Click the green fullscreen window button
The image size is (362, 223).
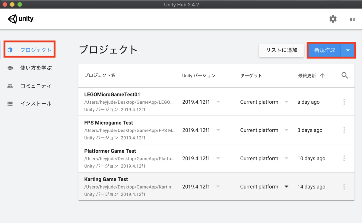coord(20,5)
